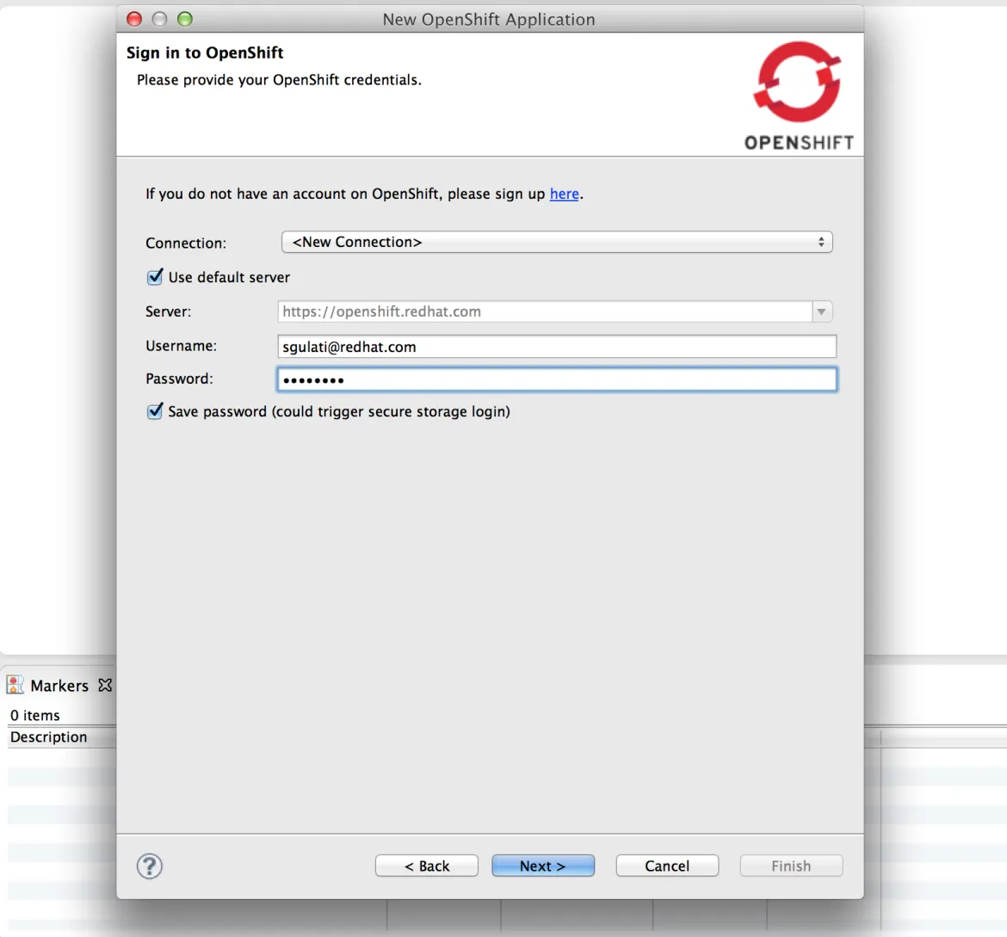Image resolution: width=1007 pixels, height=937 pixels.
Task: Go to Next wizard page
Action: click(543, 866)
